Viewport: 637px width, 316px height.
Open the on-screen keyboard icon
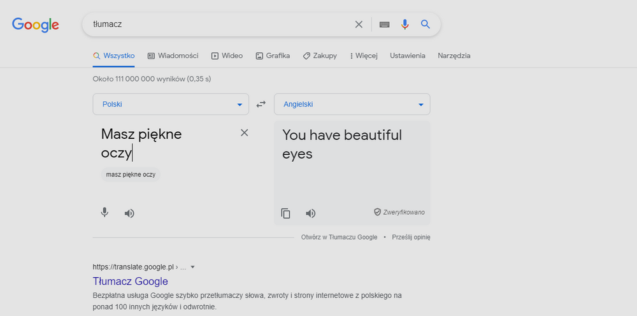point(384,24)
